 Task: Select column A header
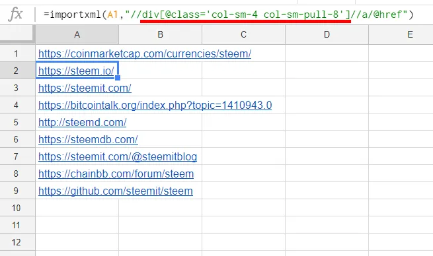click(77, 34)
